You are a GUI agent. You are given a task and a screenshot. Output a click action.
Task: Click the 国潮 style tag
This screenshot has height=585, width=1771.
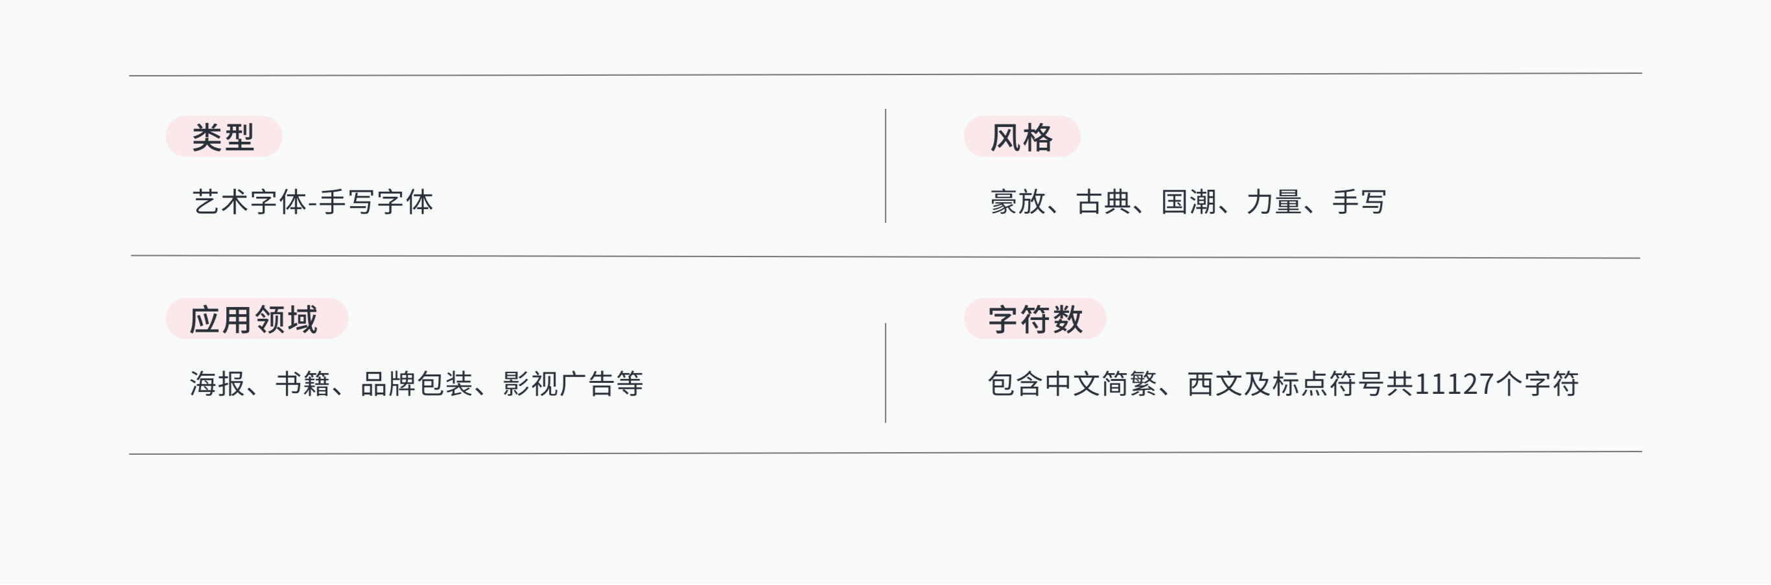tap(1189, 202)
